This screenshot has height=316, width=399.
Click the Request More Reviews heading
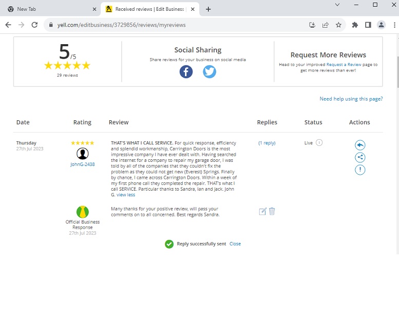click(328, 55)
